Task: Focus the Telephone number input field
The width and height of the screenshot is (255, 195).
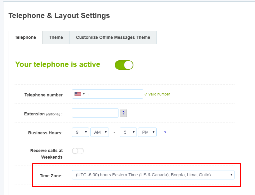Action: [108, 94]
